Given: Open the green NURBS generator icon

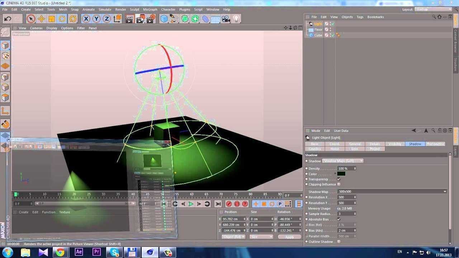Looking at the screenshot, I should coord(185,19).
